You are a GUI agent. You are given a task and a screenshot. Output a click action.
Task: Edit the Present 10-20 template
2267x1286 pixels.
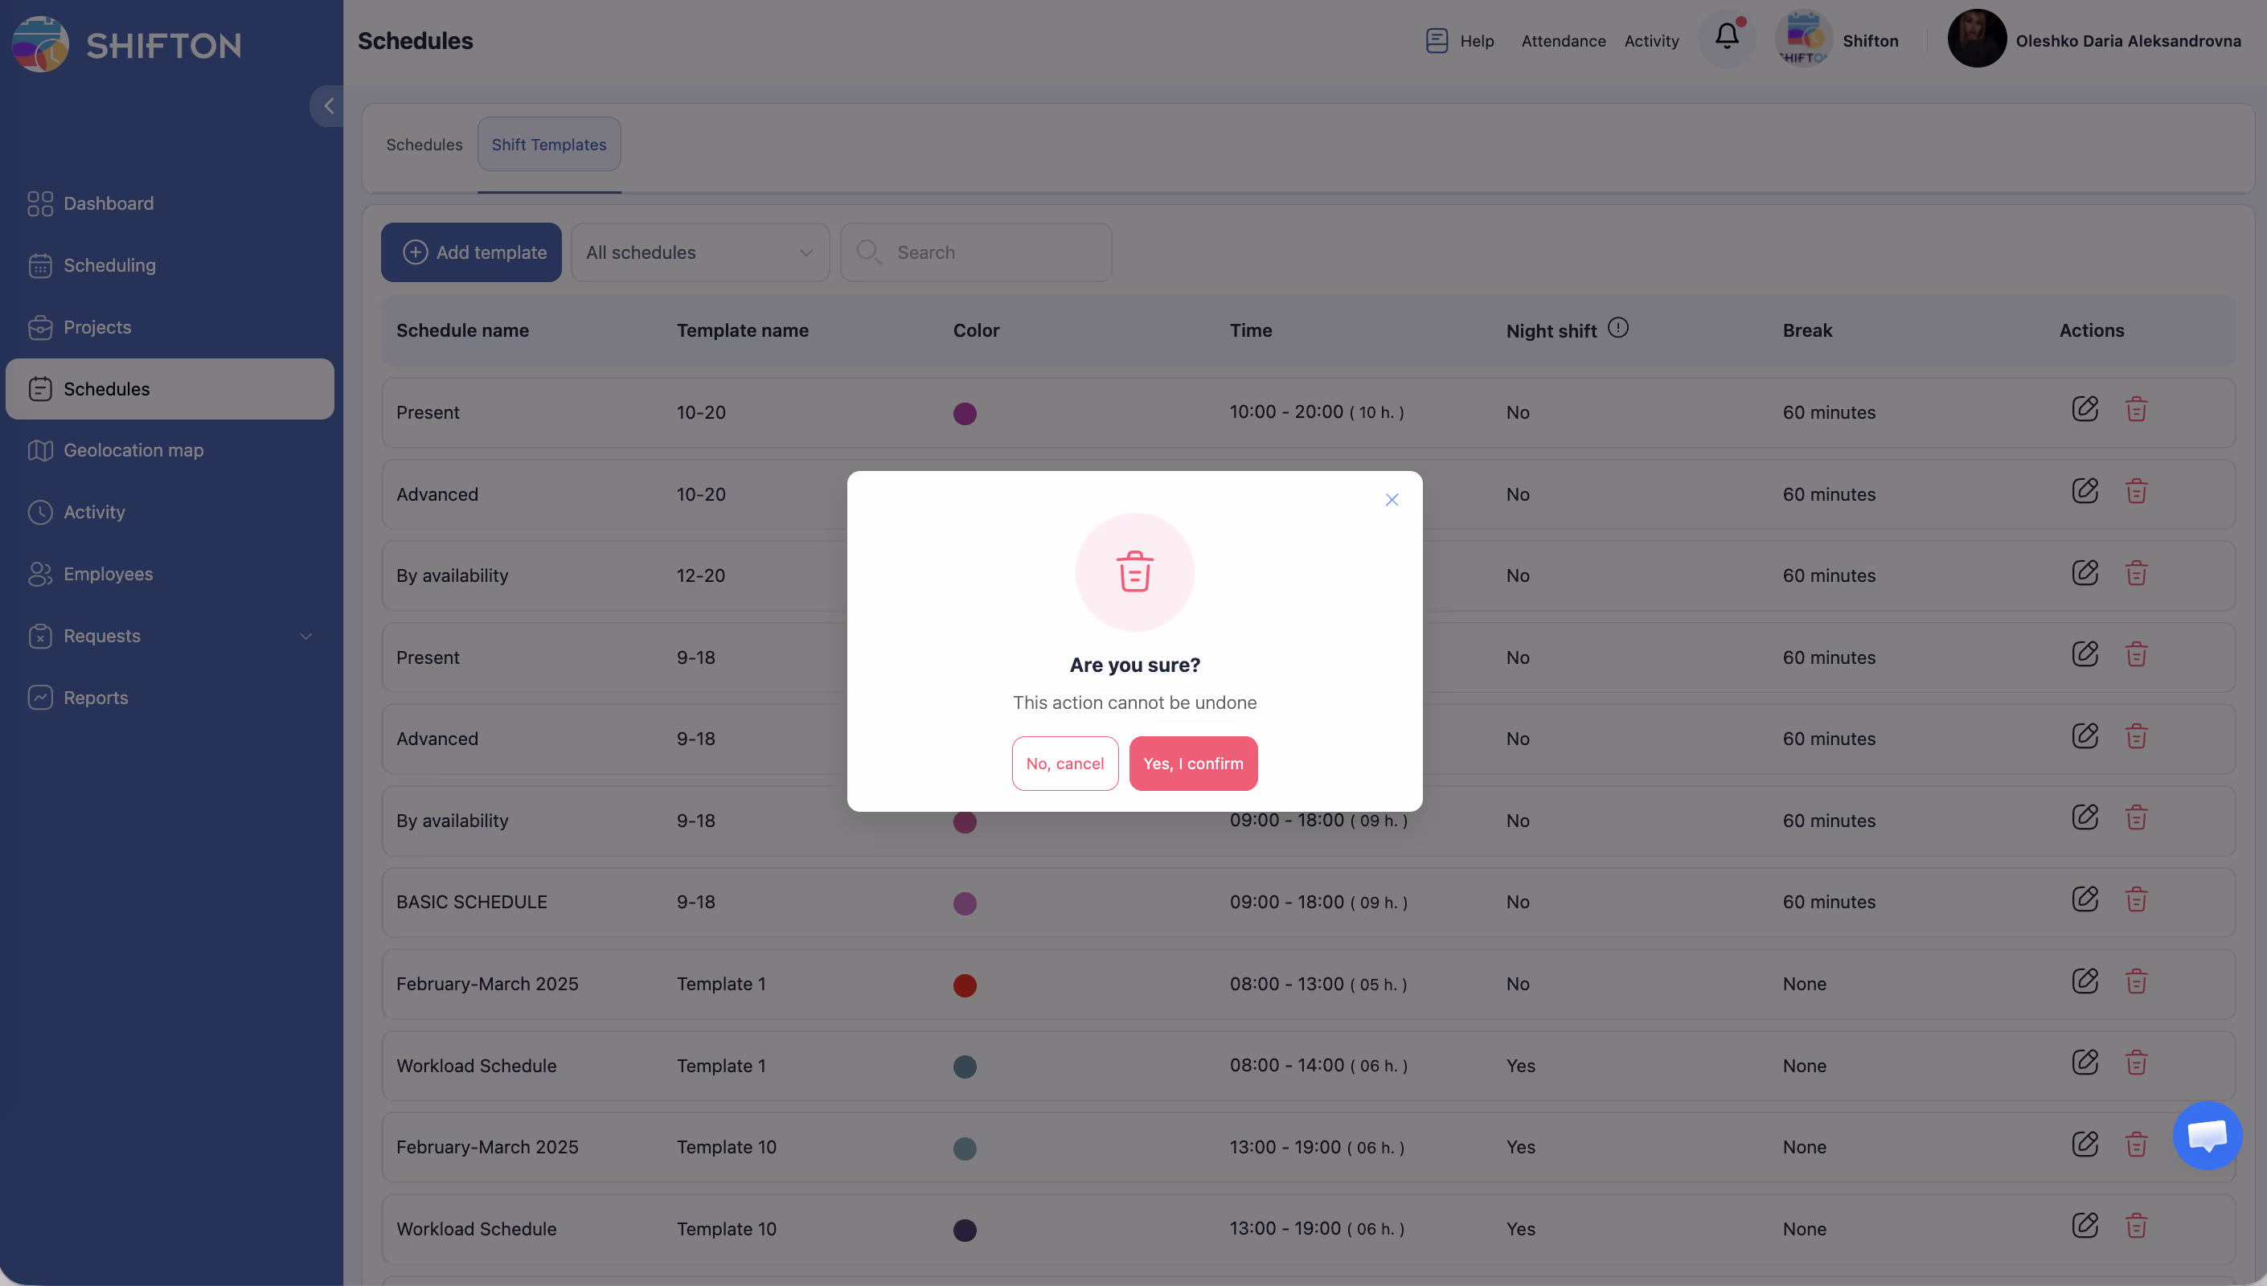pyautogui.click(x=2085, y=409)
